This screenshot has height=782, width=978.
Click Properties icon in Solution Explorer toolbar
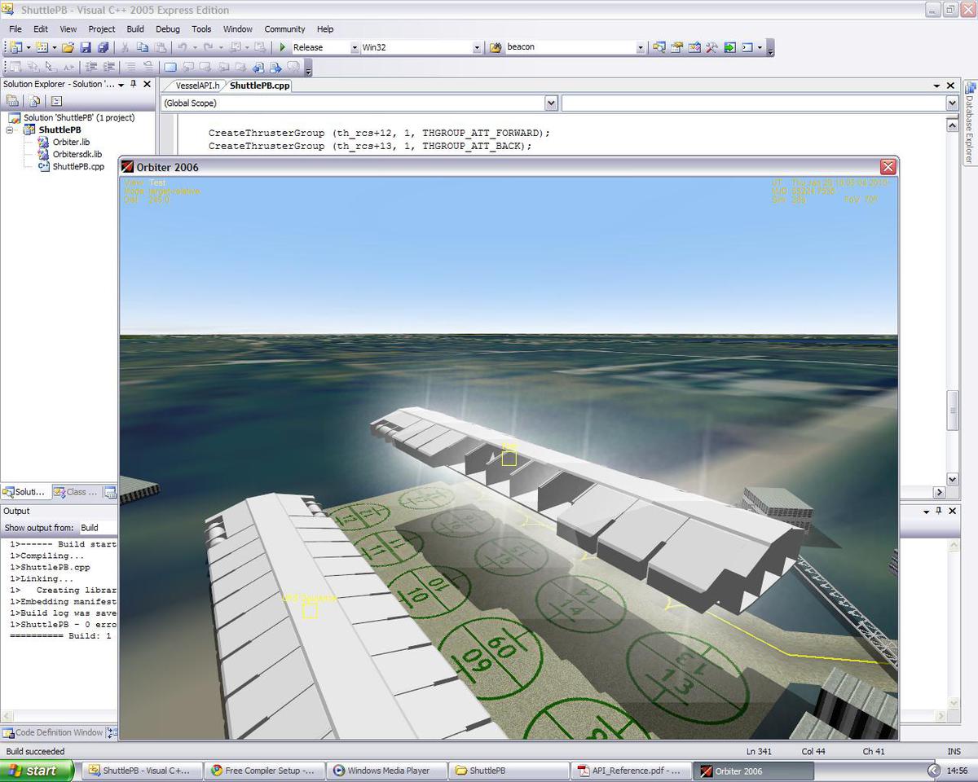(12, 101)
